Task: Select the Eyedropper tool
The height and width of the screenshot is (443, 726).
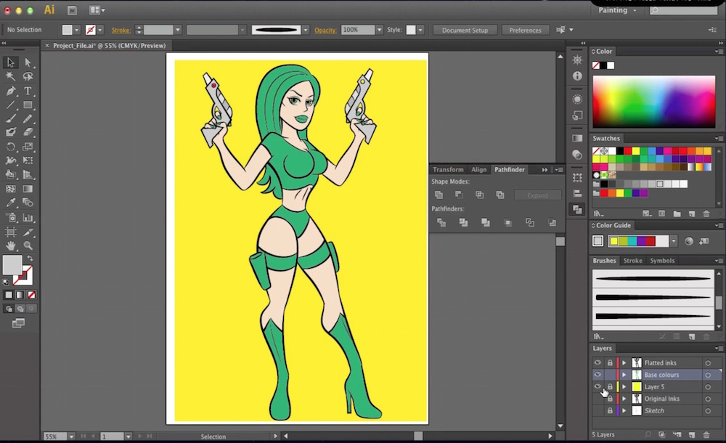Action: coord(11,203)
